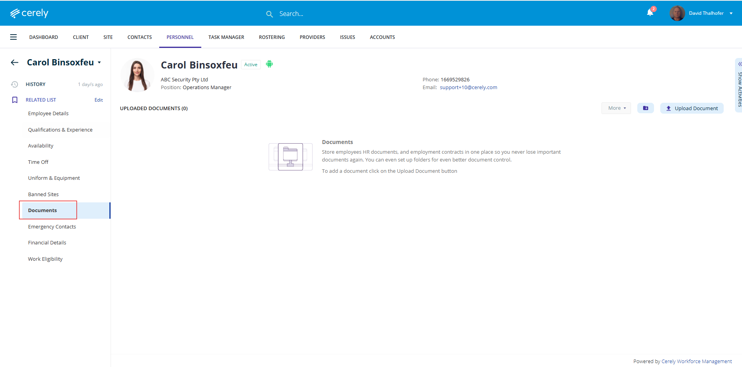This screenshot has height=367, width=742.
Task: Click the add folder icon button
Action: [x=645, y=108]
